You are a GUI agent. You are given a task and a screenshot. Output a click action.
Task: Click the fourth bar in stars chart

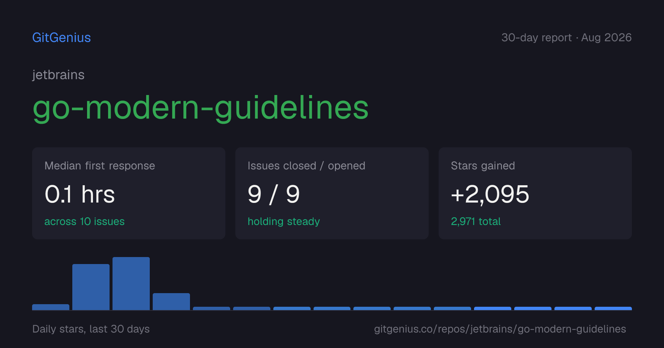tap(171, 302)
